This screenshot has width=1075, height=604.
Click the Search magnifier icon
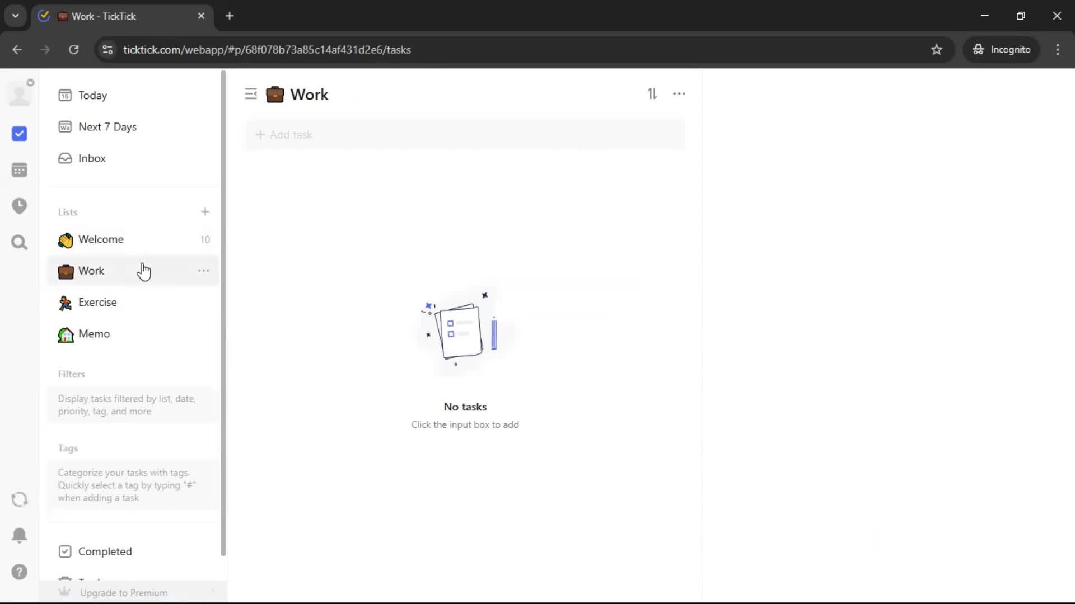coord(20,242)
